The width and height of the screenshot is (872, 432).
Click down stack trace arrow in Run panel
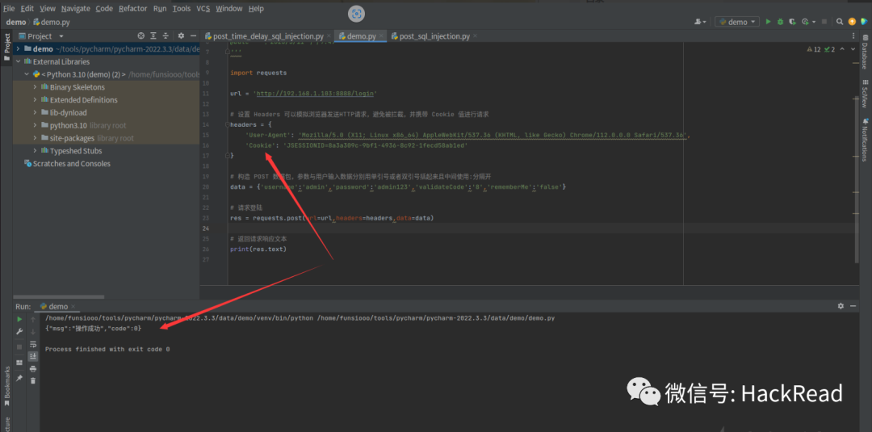click(33, 331)
